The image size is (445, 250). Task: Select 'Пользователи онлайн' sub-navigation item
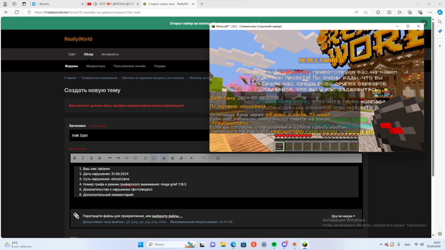click(129, 66)
